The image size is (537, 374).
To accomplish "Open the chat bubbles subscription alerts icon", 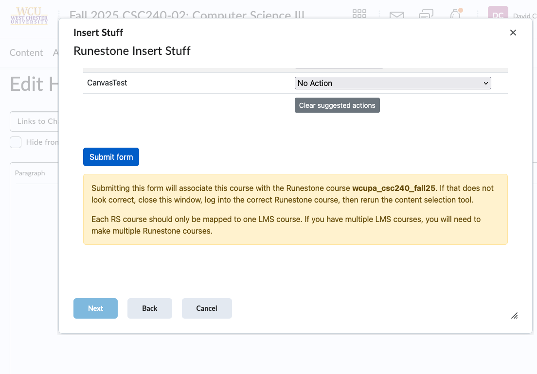I will coord(426,15).
